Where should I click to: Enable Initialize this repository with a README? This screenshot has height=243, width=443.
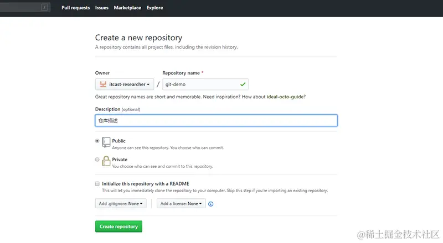(x=97, y=183)
